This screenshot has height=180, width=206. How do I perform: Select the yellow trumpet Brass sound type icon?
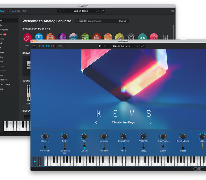(119, 37)
